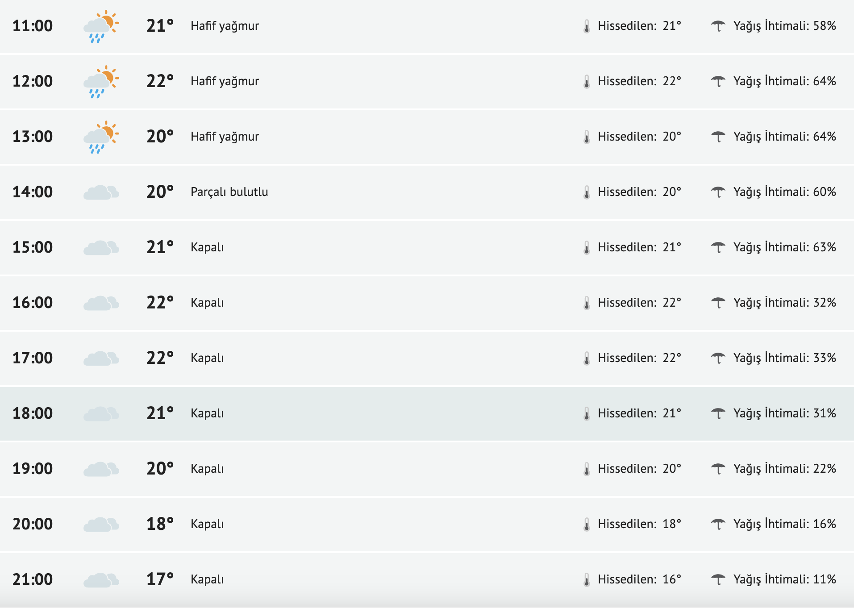The width and height of the screenshot is (854, 608).
Task: Click the cloud icon in the highlighted 18:00 row
Action: point(101,414)
